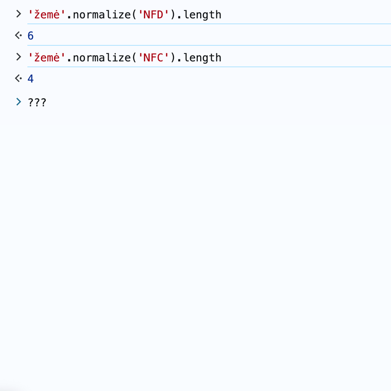Image resolution: width=391 pixels, height=391 pixels.
Task: Select the normalize('NFC') history entry
Action: [124, 57]
